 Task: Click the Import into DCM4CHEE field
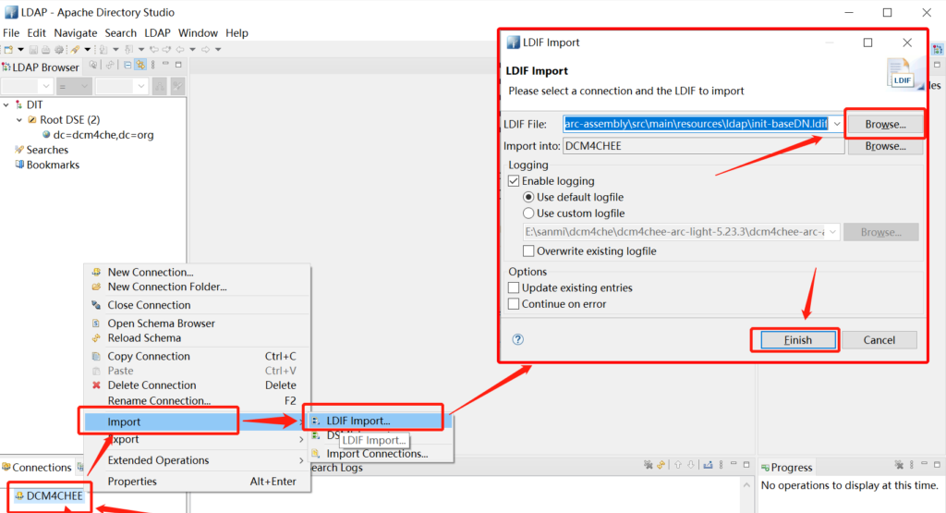click(703, 146)
